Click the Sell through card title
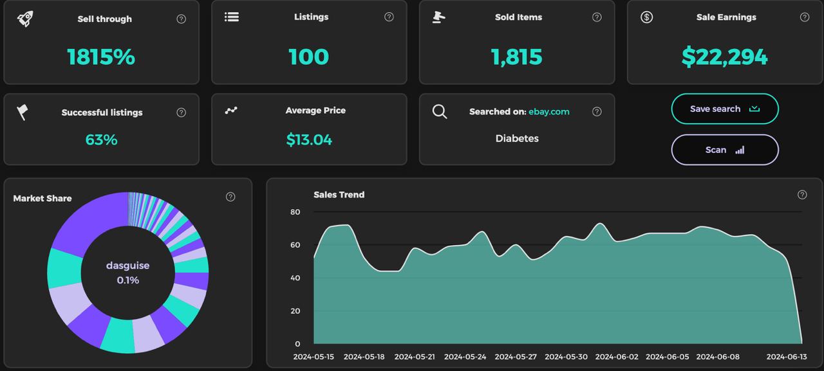Screen dimensions: 824x371 click(104, 19)
